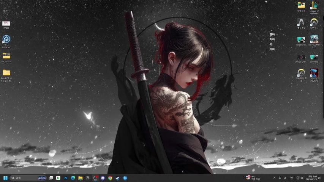Toggle the 'A' input mode indicator

click(x=285, y=178)
